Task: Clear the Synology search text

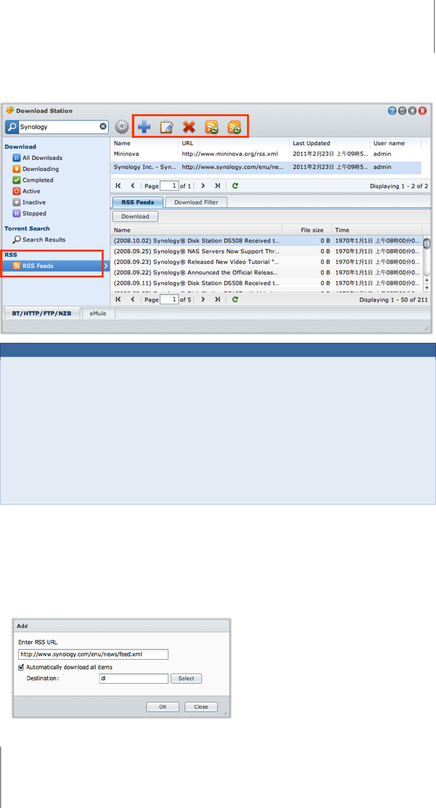Action: point(103,126)
